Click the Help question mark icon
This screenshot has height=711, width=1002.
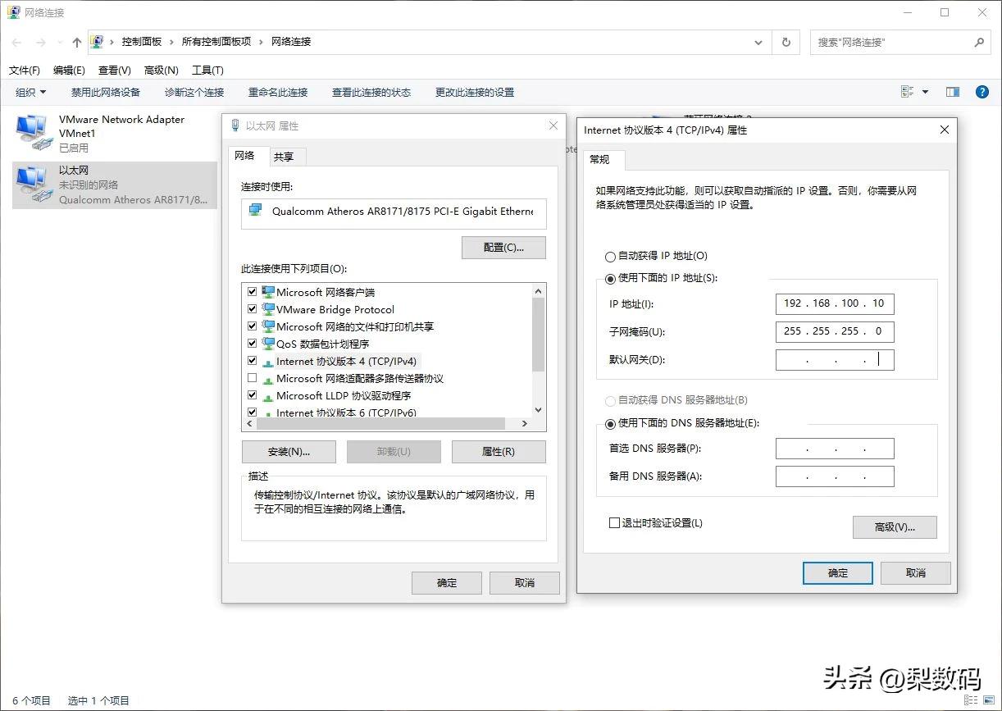982,91
